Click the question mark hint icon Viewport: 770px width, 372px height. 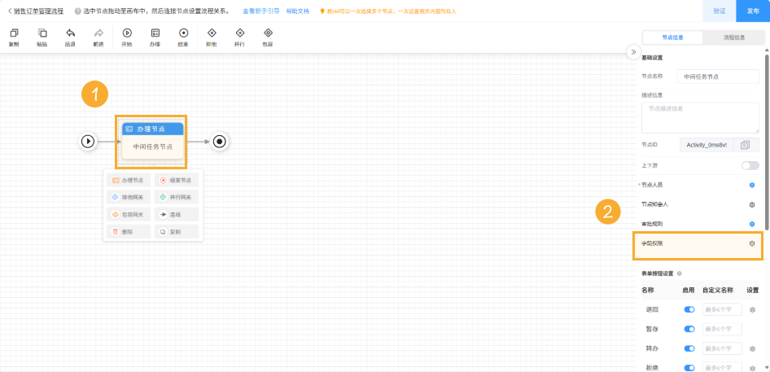coord(77,11)
